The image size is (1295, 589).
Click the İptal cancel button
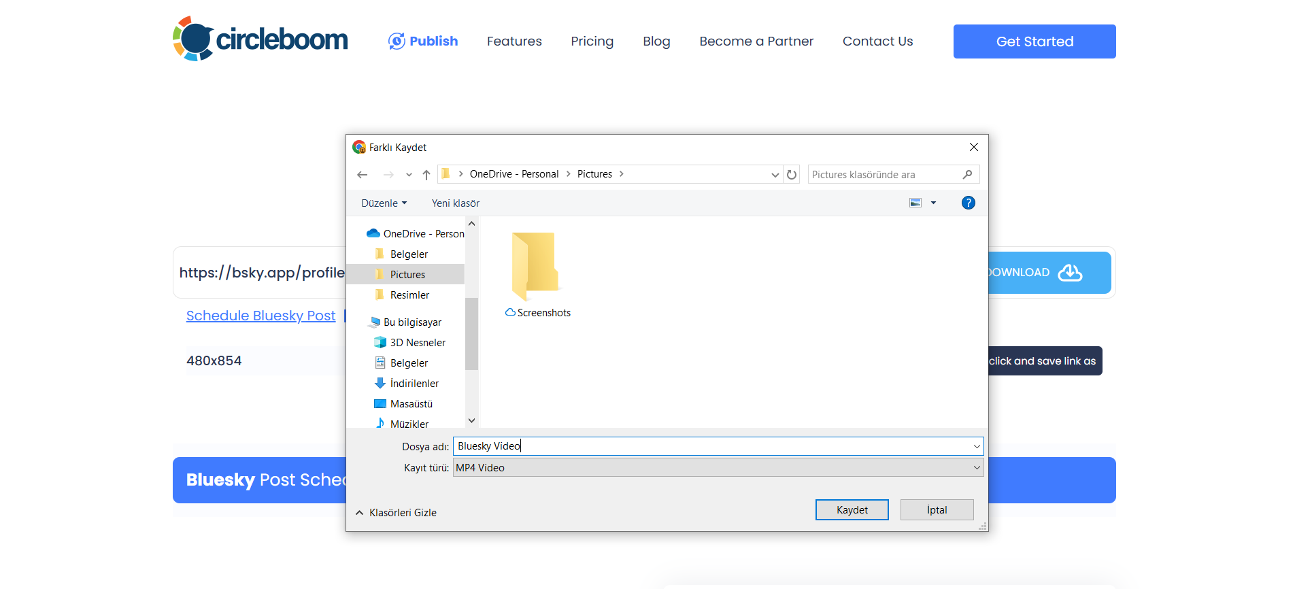click(x=937, y=509)
